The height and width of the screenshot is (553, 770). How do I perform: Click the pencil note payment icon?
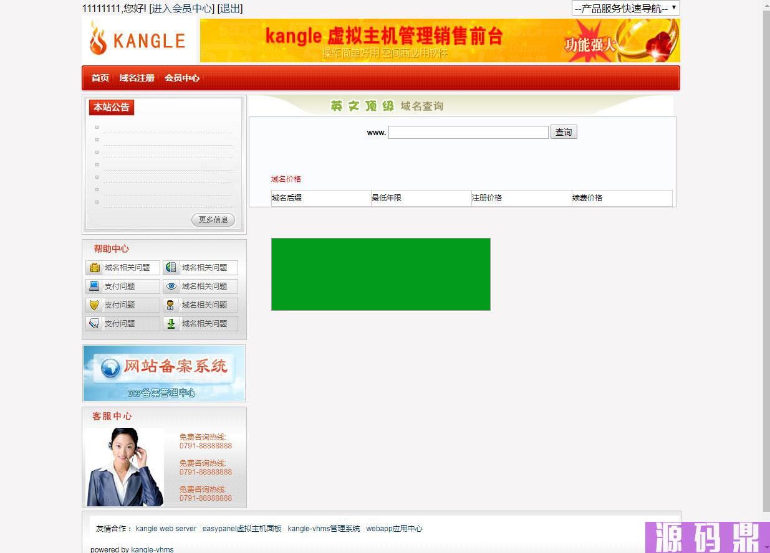(94, 324)
